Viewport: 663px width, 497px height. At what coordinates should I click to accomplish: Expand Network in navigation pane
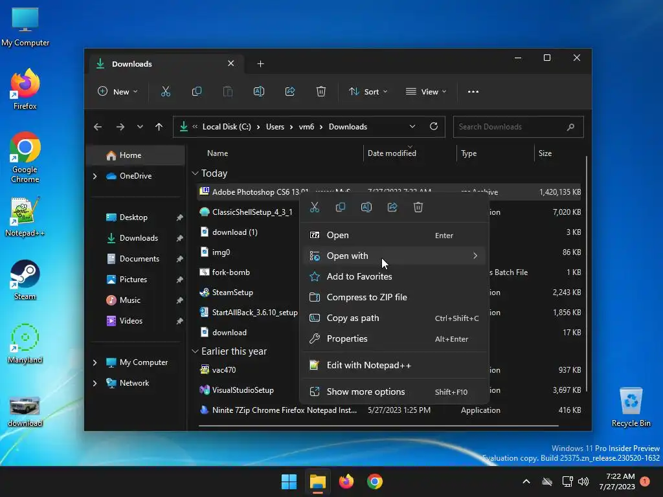coord(95,383)
